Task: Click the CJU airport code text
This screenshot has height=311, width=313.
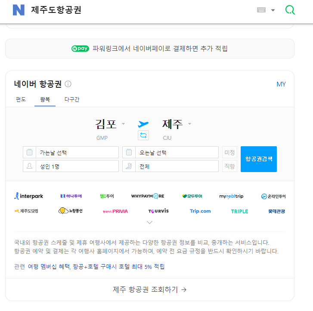Action: [x=167, y=138]
